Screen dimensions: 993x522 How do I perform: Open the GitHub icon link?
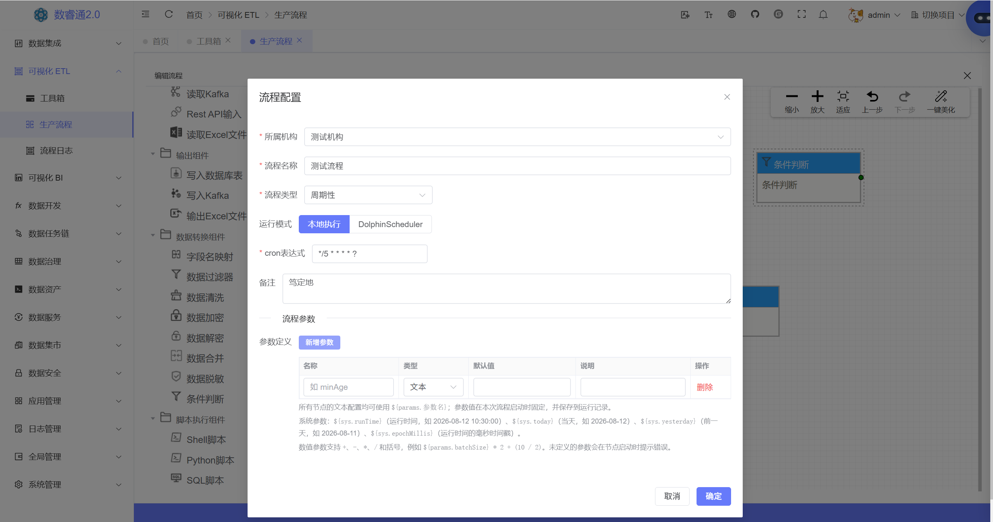(x=755, y=14)
